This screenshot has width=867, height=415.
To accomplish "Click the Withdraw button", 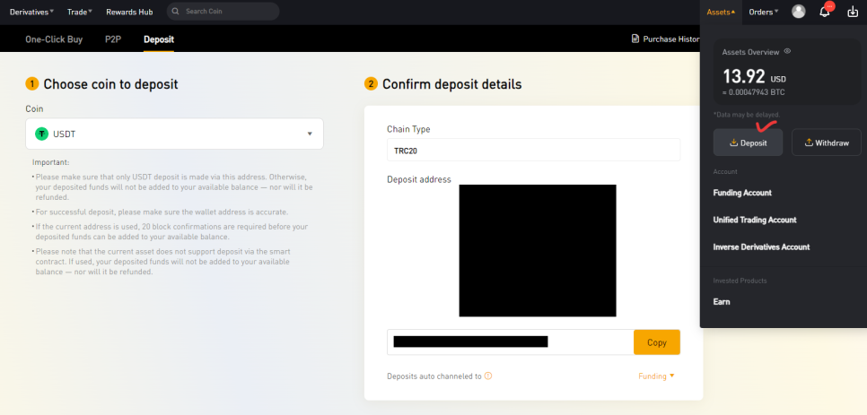I will pos(826,143).
